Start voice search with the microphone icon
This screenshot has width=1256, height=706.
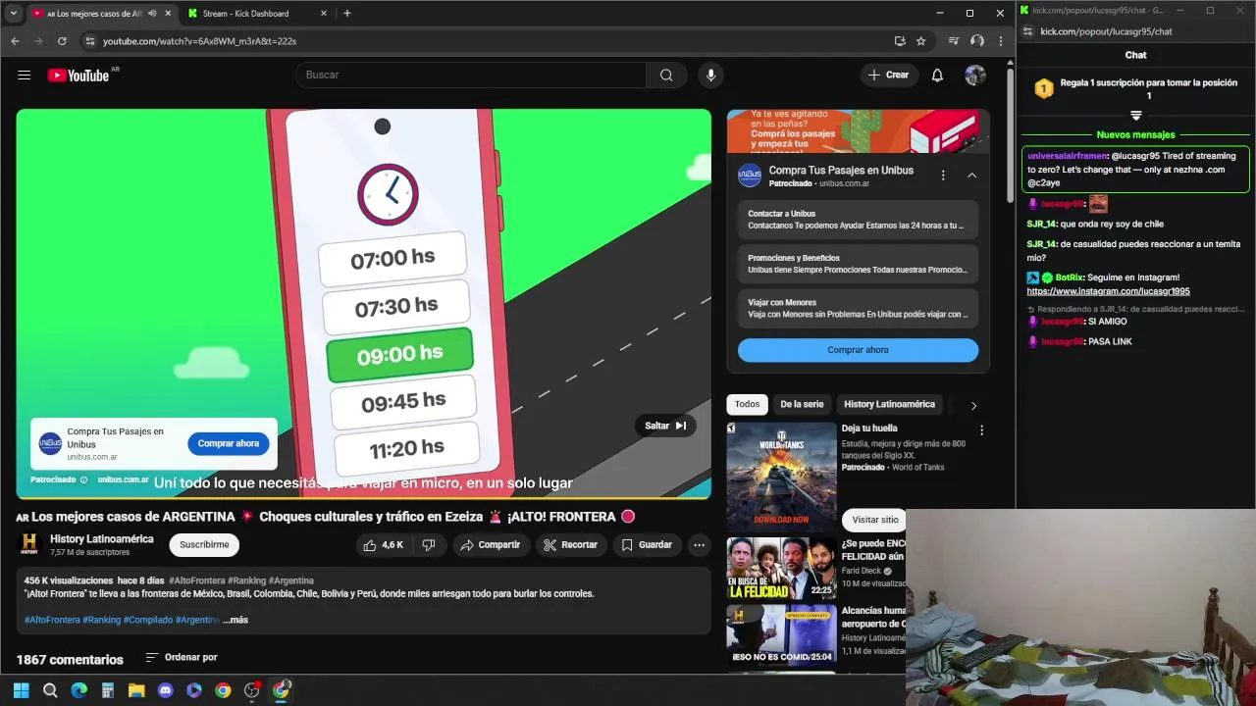point(710,76)
